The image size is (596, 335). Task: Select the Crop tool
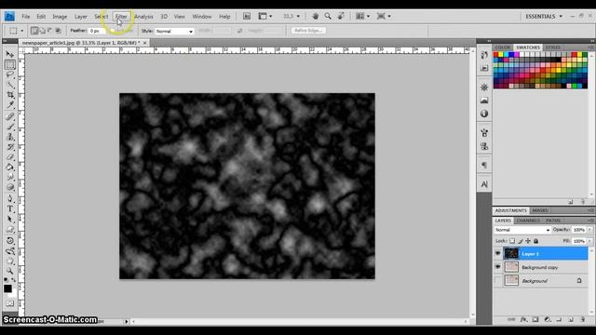[10, 95]
